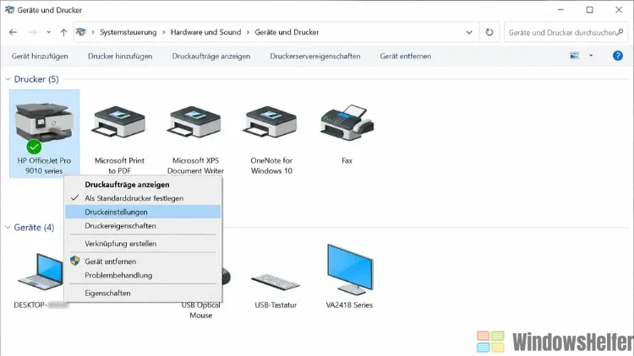The height and width of the screenshot is (356, 634).
Task: Click the address bar control panel icon
Action: (81, 32)
